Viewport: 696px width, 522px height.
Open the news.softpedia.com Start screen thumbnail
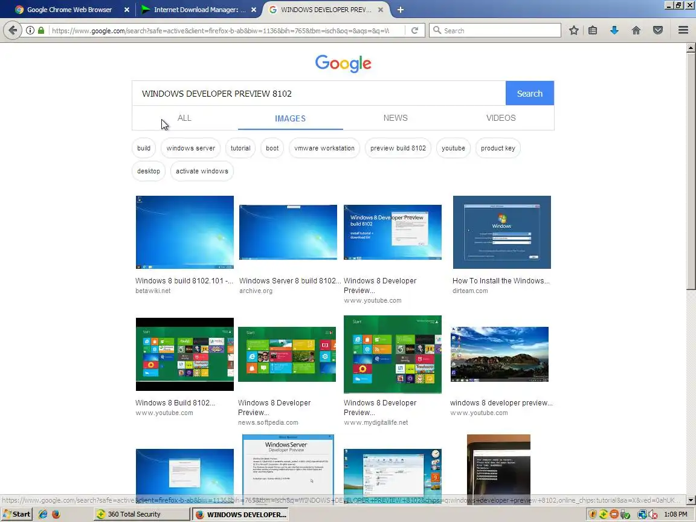point(287,354)
